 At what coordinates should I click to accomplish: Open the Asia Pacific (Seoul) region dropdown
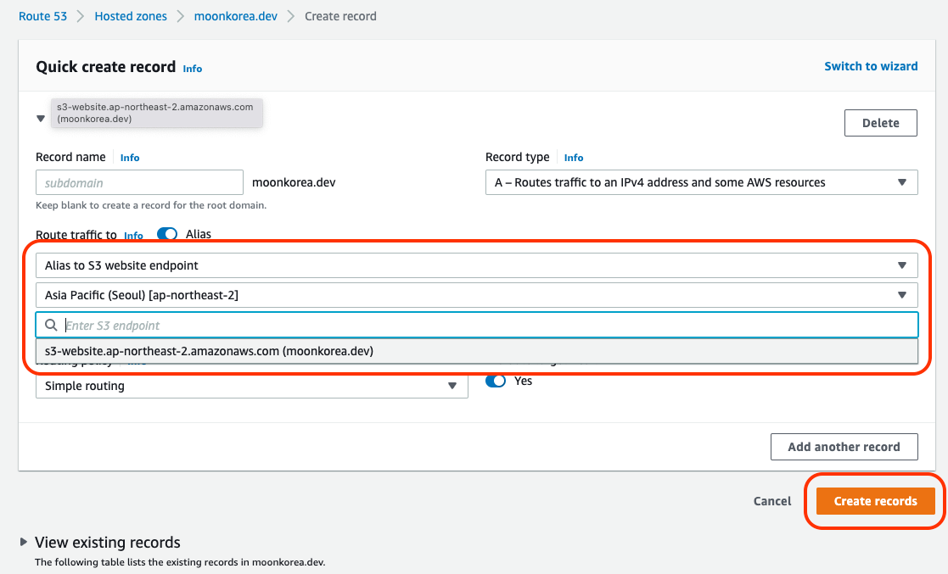pyautogui.click(x=476, y=295)
